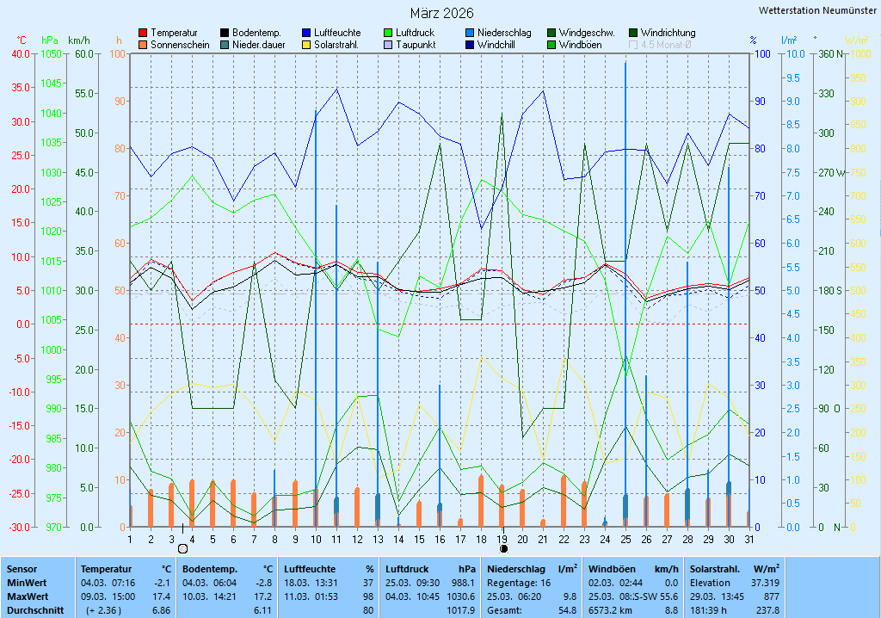Screen dimensions: 881x618
Task: Click the orange Sonnenschein legend swatch
Action: 143,45
